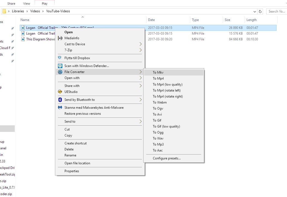The image size is (287, 197).
Task: Choose To Mp4 (rotate left) preset
Action: pyautogui.click(x=174, y=90)
